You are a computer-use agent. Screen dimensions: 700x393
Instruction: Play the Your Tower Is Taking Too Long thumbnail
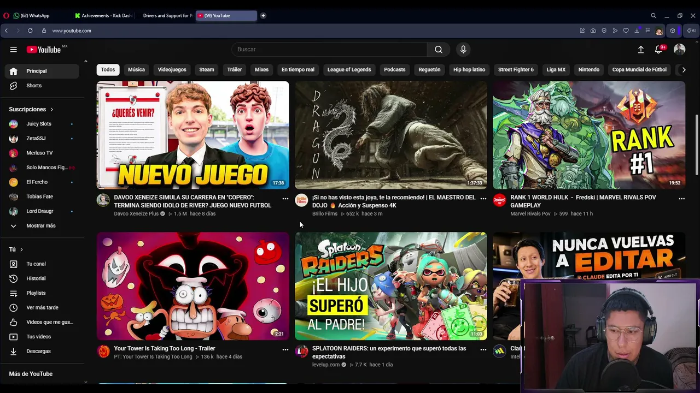coord(193,287)
